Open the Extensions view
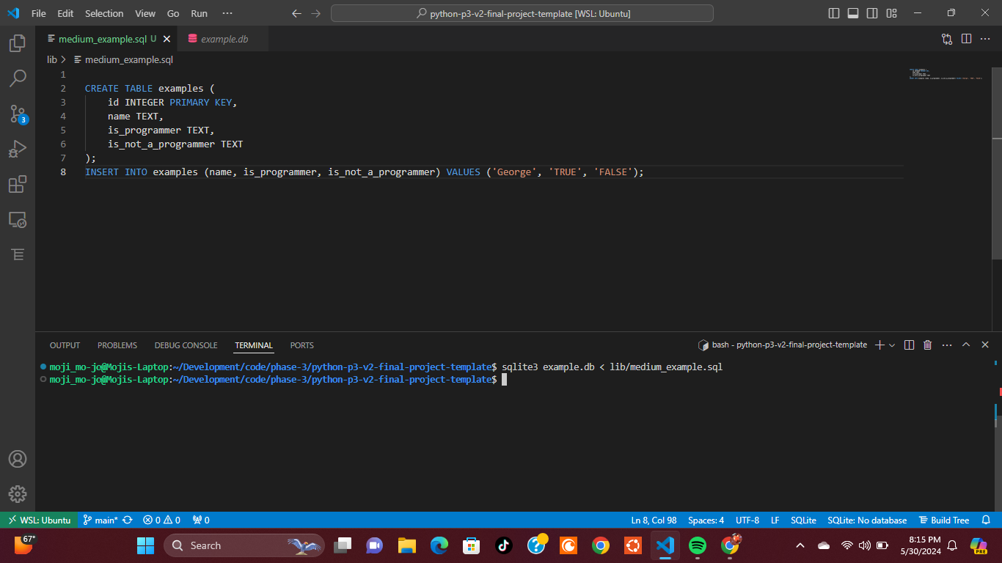The image size is (1002, 563). pyautogui.click(x=18, y=184)
